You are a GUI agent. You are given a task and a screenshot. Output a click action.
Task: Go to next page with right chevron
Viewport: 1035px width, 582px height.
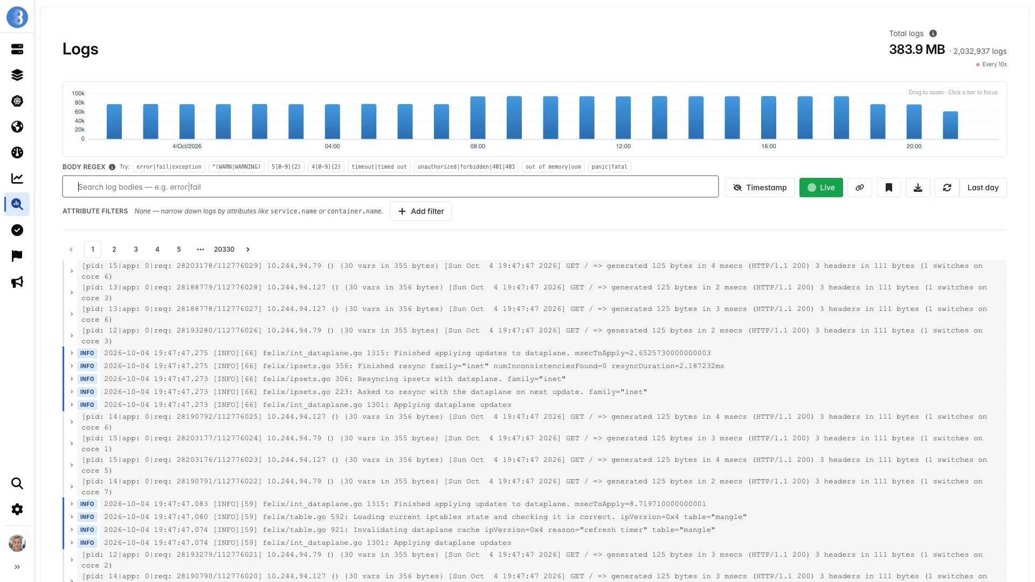(x=248, y=250)
